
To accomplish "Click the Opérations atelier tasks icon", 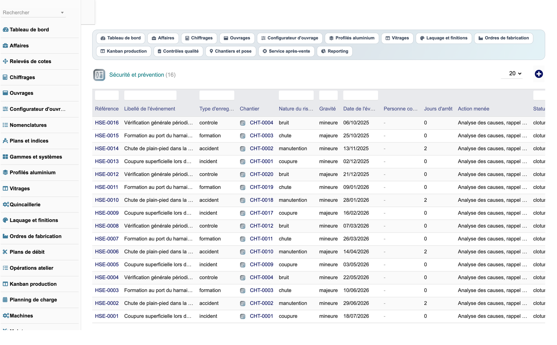I will point(5,268).
